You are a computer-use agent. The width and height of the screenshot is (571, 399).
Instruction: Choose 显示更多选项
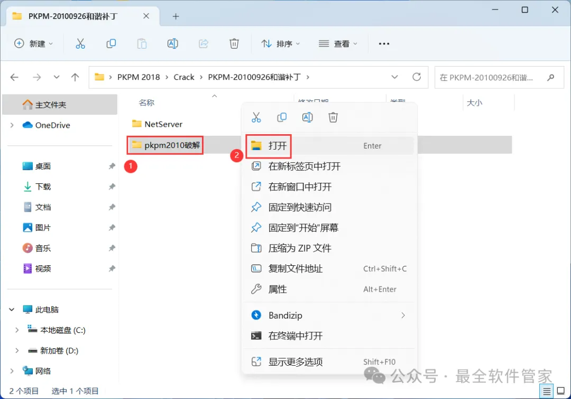(x=329, y=362)
